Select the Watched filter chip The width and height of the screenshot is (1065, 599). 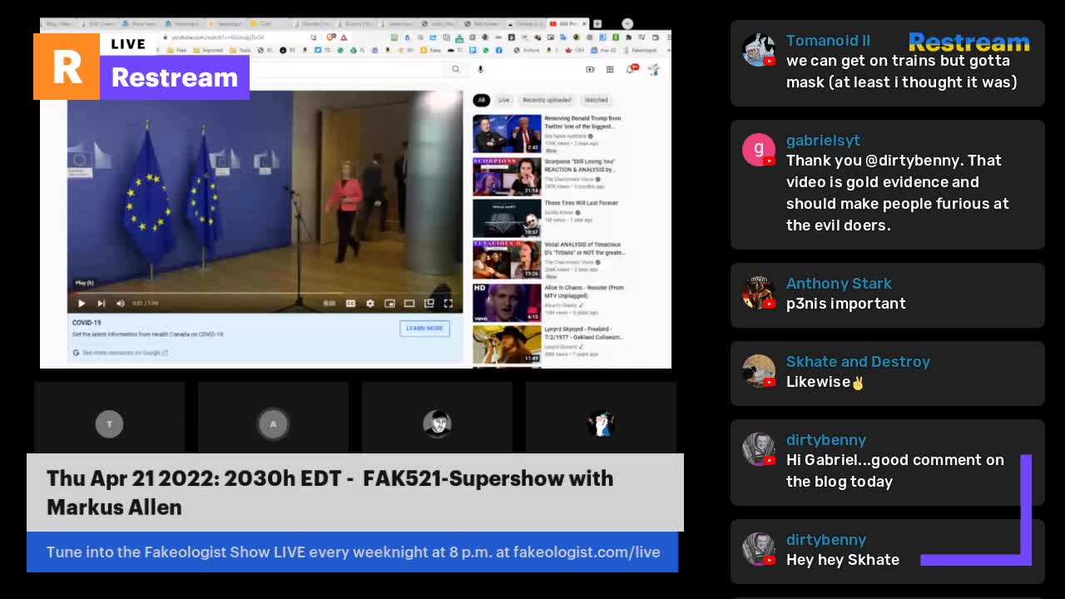(x=596, y=100)
